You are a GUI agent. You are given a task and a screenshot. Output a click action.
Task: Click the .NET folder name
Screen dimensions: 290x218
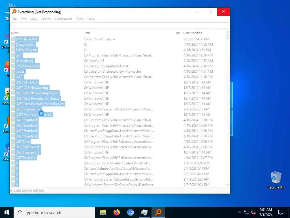point(20,77)
